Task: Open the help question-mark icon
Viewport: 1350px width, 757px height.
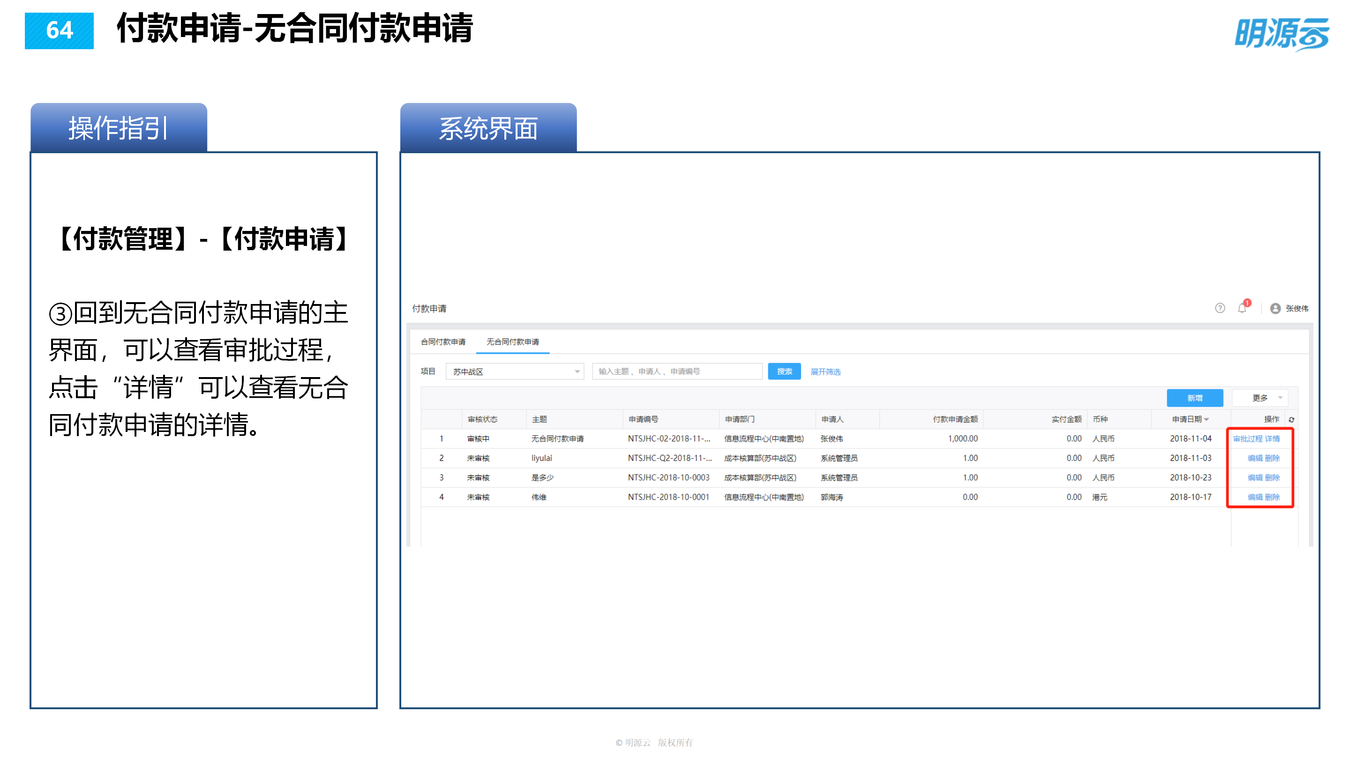Action: [x=1220, y=309]
